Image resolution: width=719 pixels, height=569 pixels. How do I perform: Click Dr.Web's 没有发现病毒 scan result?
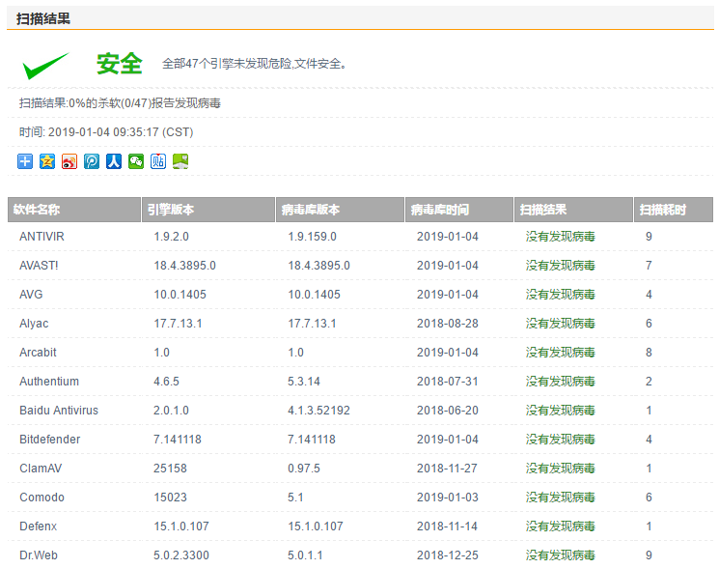(560, 555)
